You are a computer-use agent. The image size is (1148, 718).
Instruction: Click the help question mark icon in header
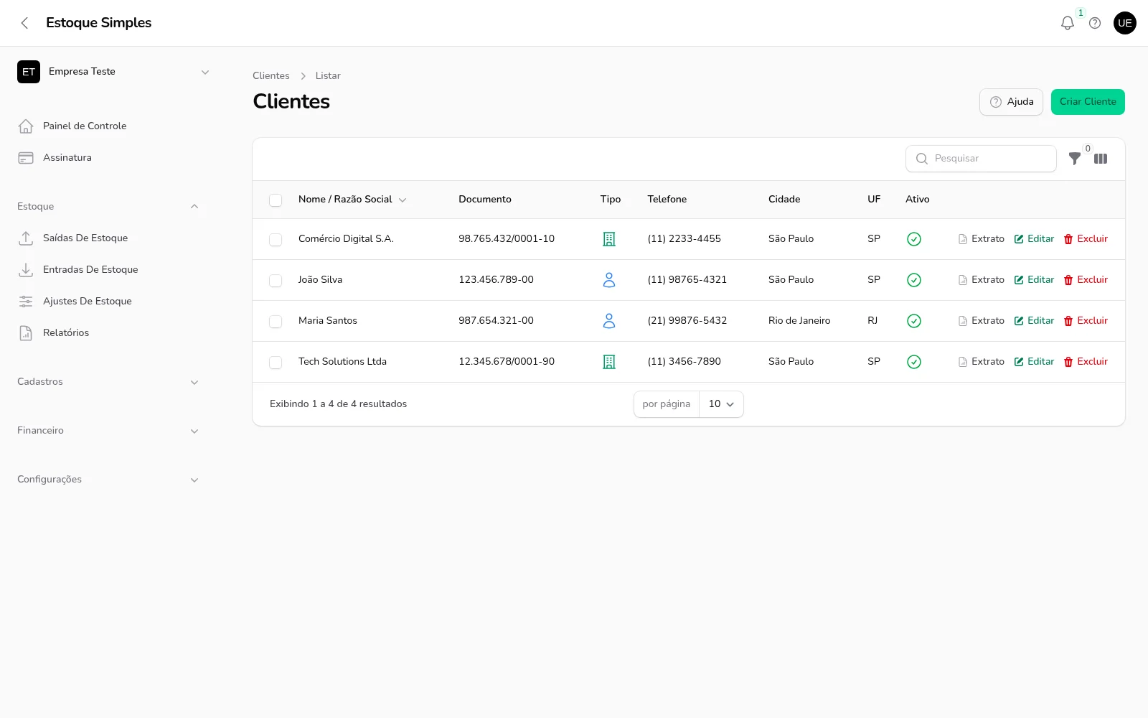pyautogui.click(x=1095, y=23)
